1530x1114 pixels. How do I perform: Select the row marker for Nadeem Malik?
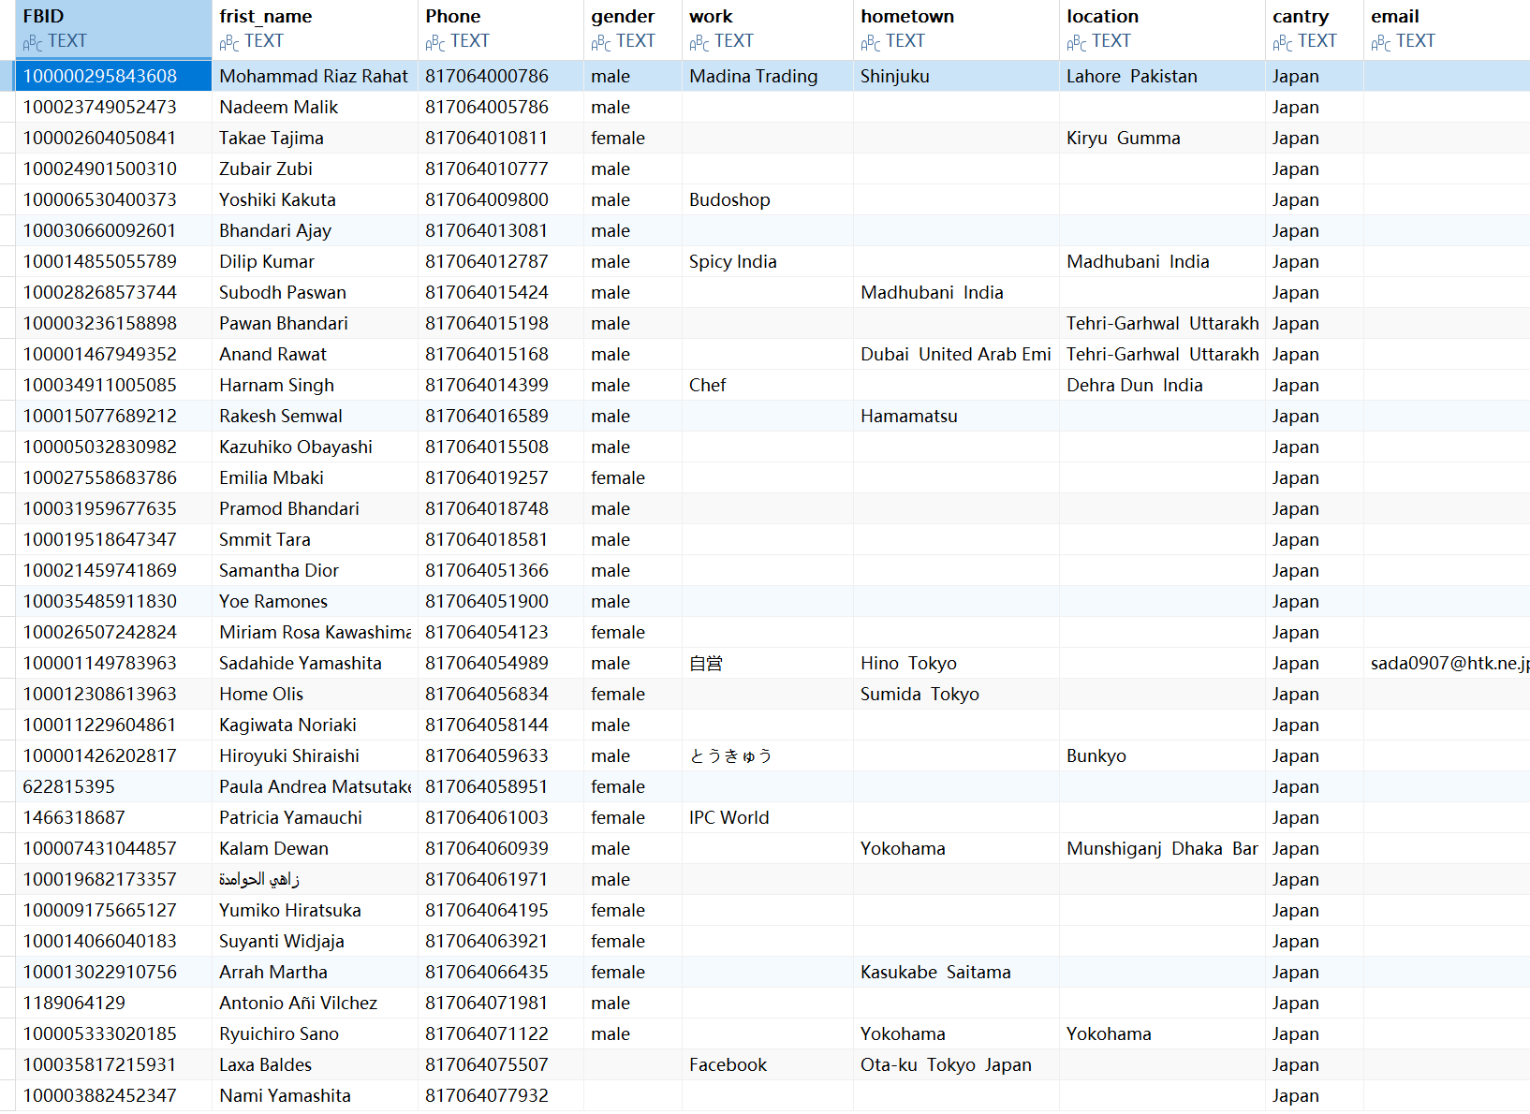(x=7, y=107)
